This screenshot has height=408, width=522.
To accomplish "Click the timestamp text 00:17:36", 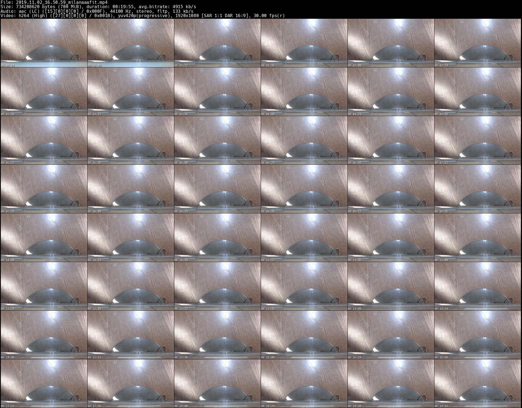I will [94, 406].
